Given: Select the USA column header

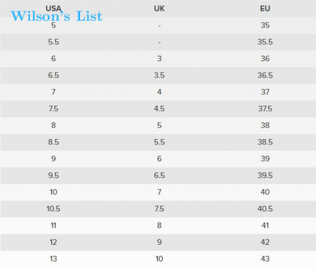Looking at the screenshot, I should (53, 9).
